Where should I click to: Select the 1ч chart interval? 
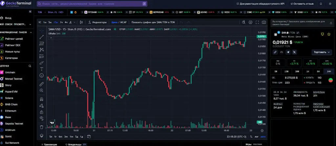click(x=61, y=22)
